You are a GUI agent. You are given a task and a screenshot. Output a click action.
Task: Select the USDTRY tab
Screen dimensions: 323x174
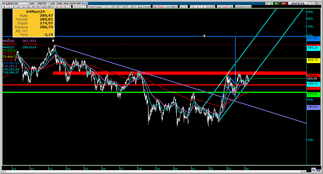pos(43,4)
